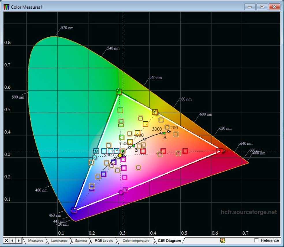Click the scroll tabs right arrow
Screen dimensions: 284x247
pyautogui.click(x=18, y=240)
